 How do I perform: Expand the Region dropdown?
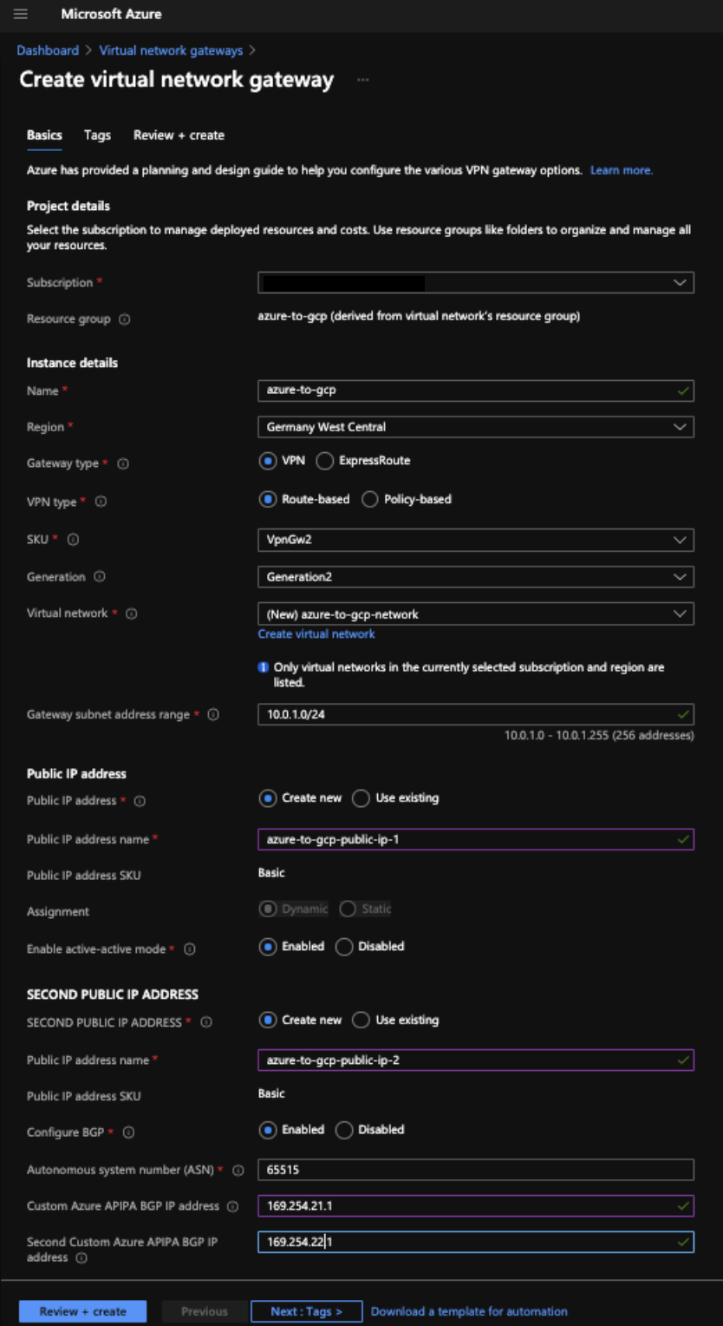(475, 427)
